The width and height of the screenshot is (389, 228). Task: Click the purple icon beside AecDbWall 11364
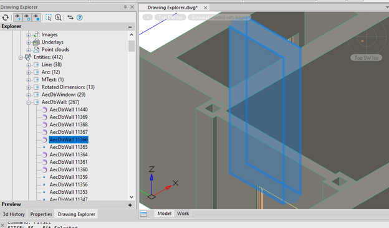[44, 154]
